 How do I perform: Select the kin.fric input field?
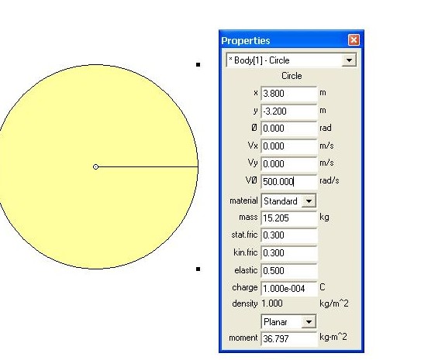pos(289,253)
